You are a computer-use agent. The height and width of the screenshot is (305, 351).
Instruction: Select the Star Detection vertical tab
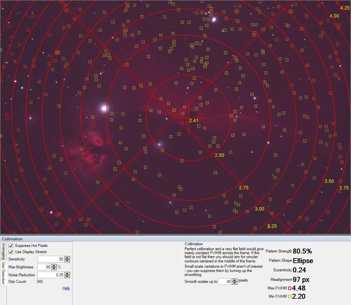[3, 273]
